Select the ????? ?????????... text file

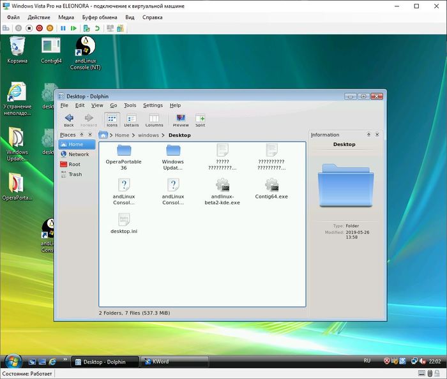click(222, 158)
